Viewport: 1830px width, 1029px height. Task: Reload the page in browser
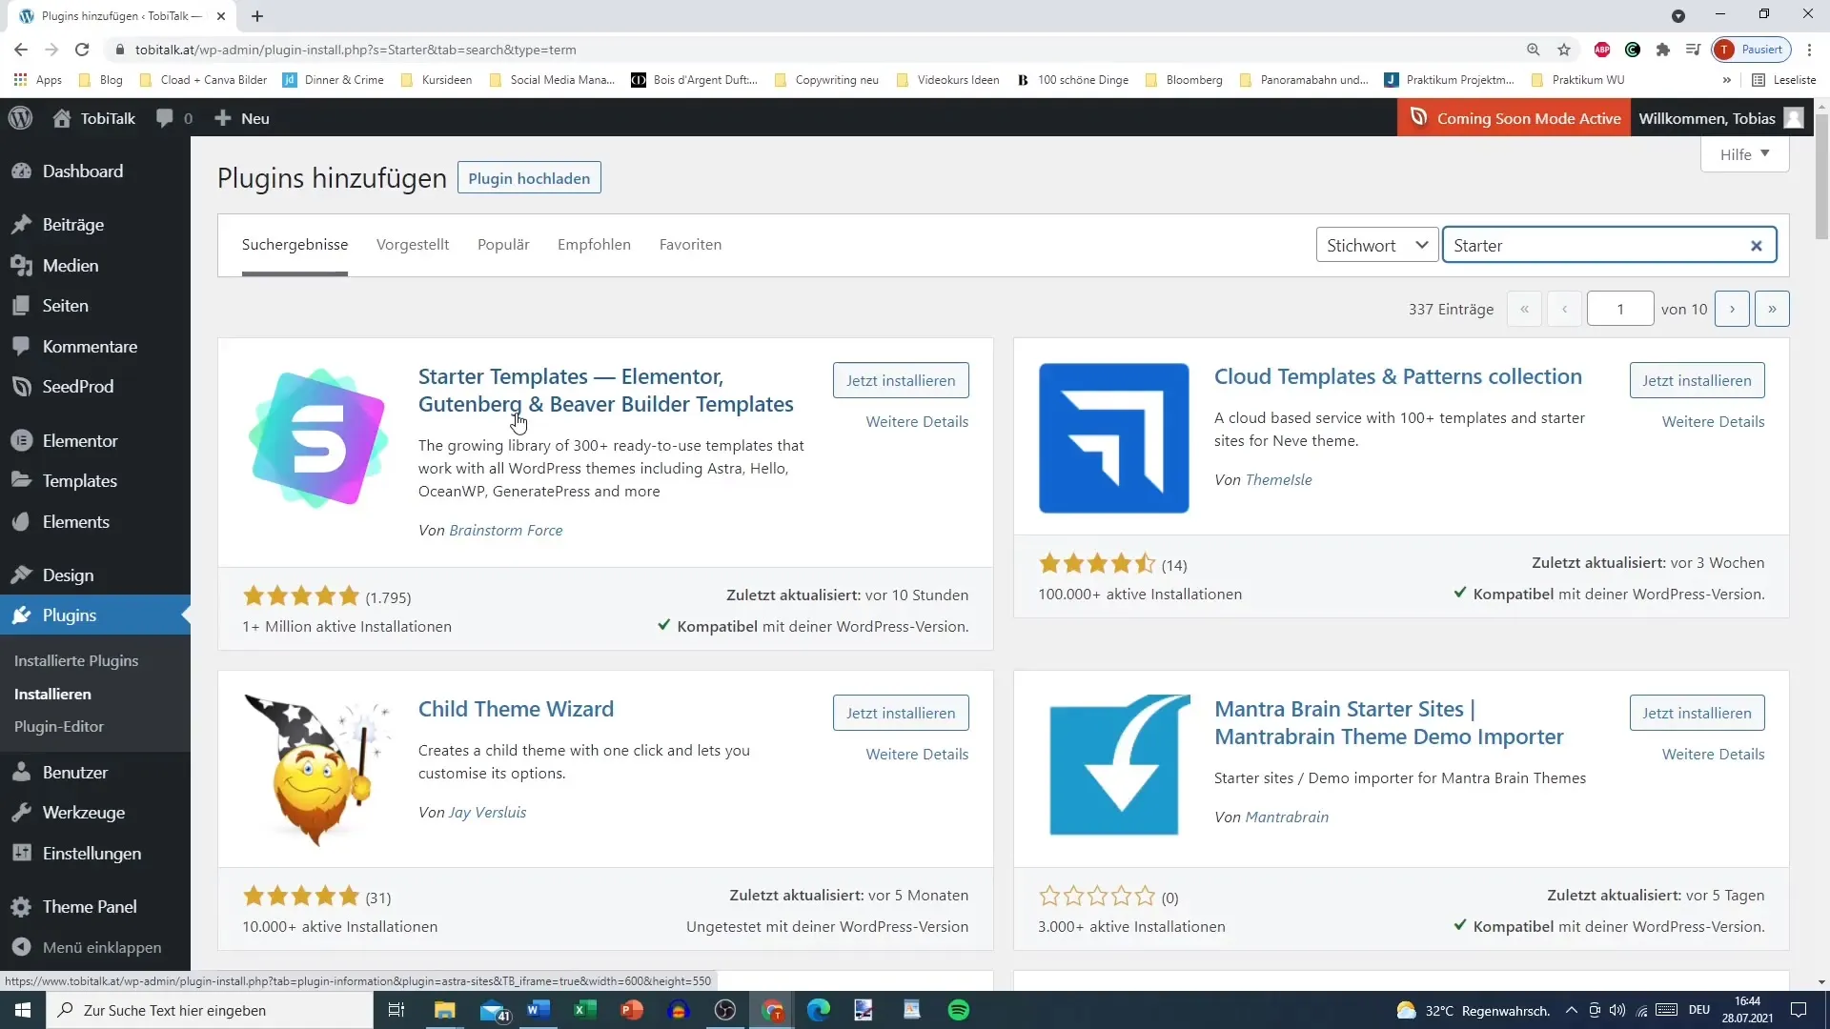point(82,50)
